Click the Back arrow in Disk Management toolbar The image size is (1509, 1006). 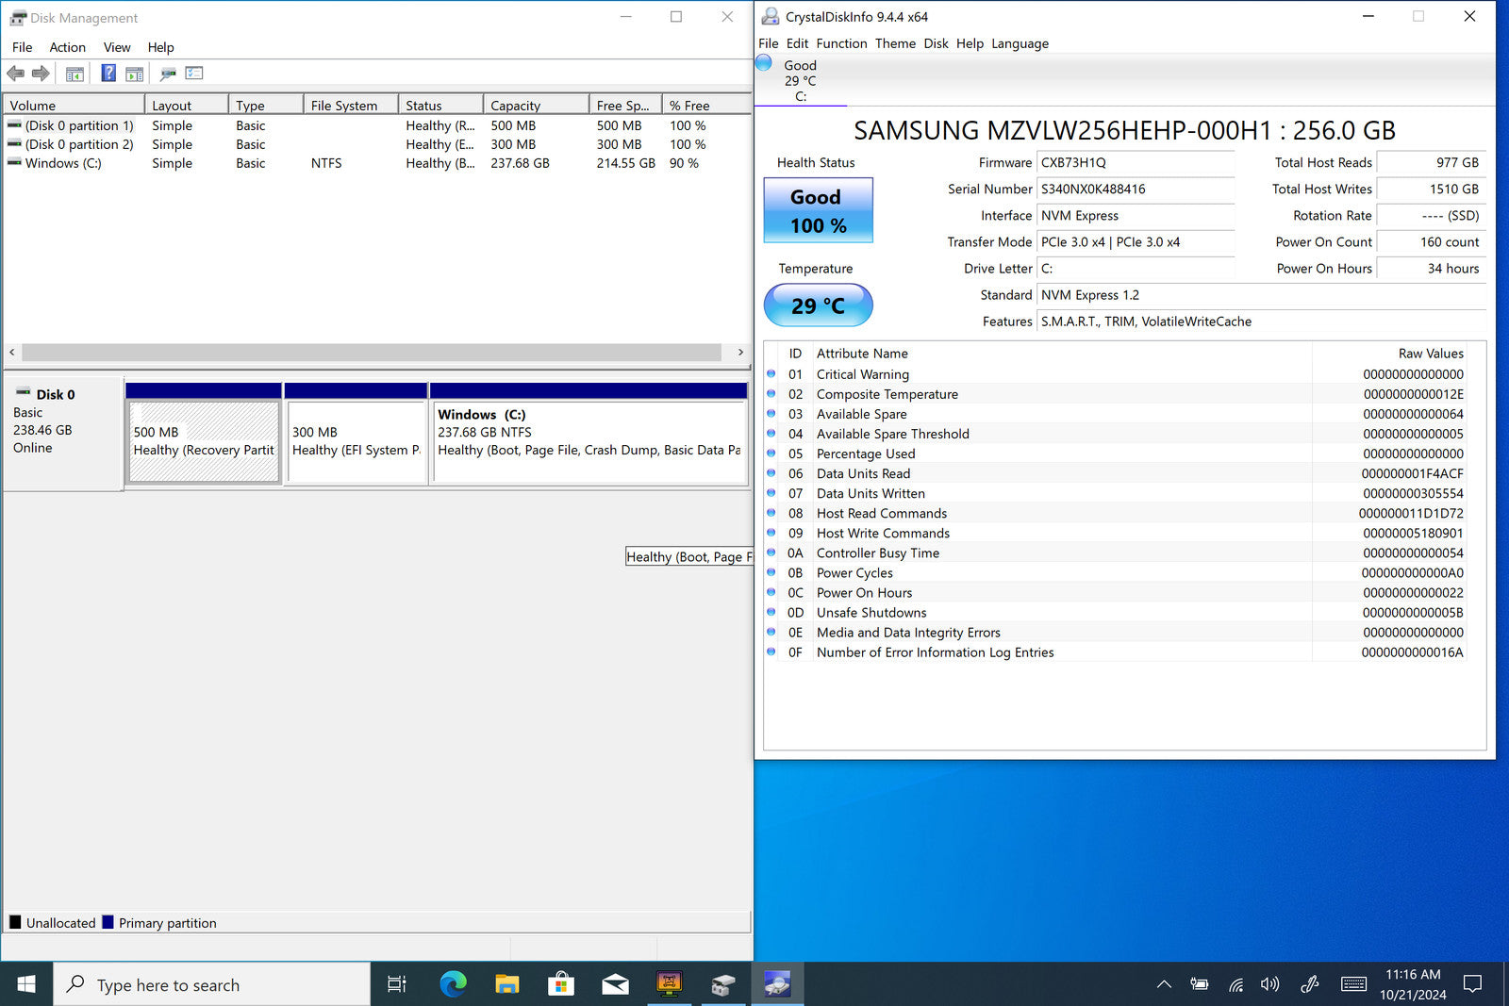pos(15,74)
